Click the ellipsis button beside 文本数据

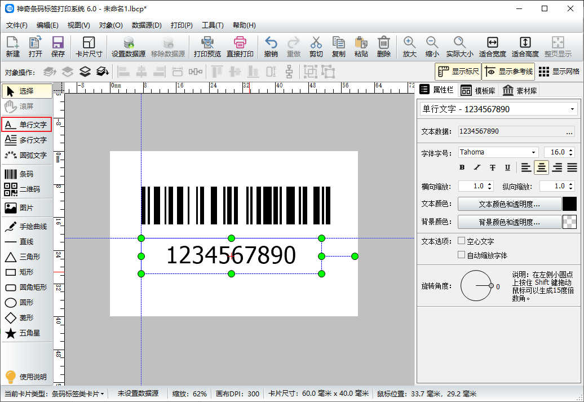569,131
